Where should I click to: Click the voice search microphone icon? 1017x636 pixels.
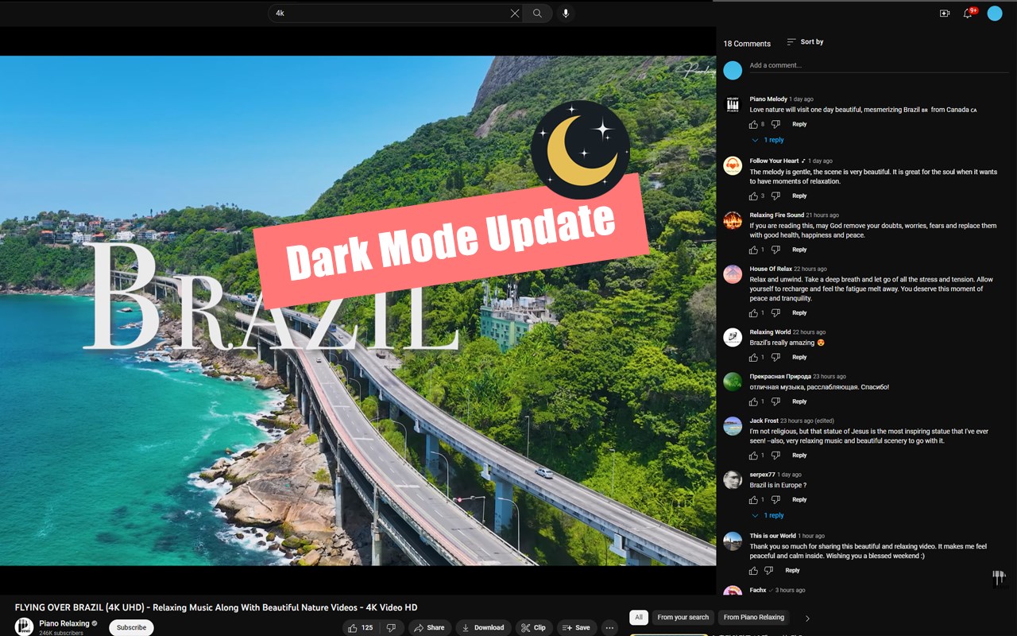(x=566, y=14)
